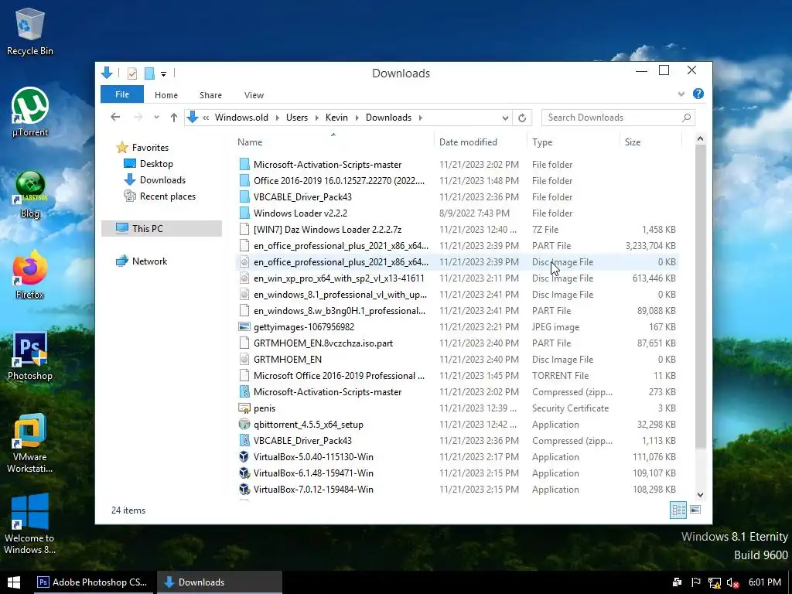
Task: Click the 6:01 PM taskbar clock
Action: click(x=765, y=582)
